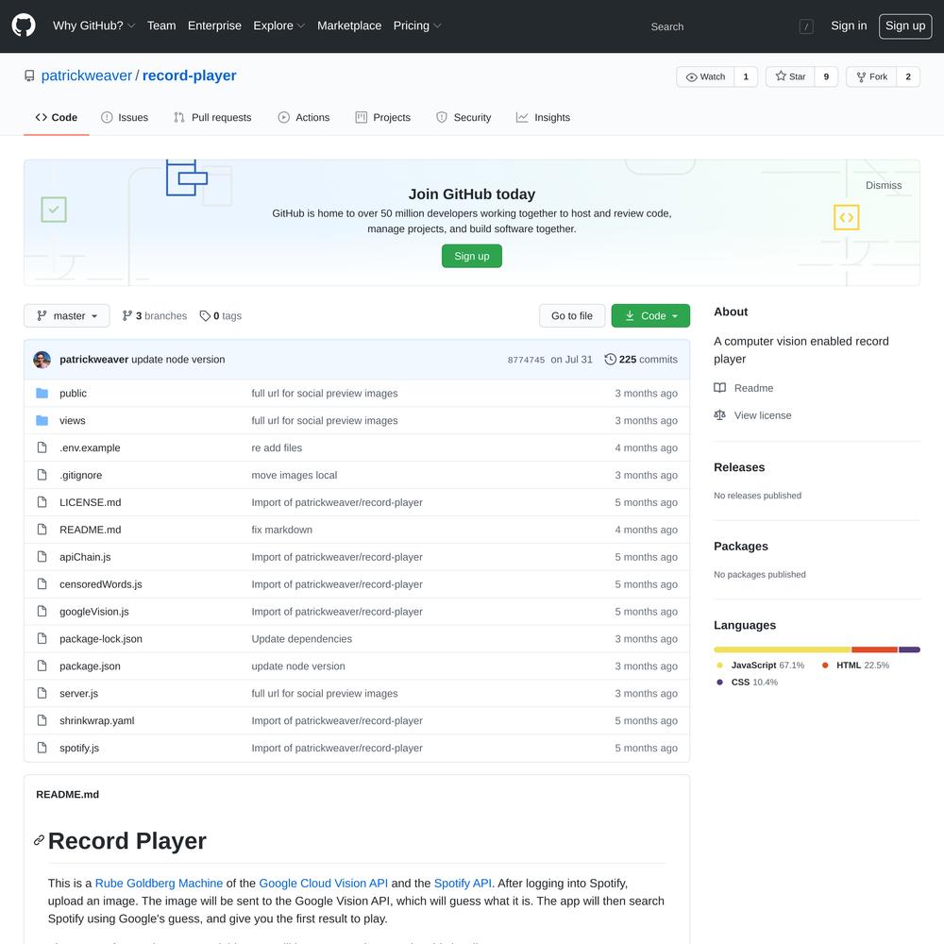Image resolution: width=944 pixels, height=944 pixels.
Task: Click the file icon beside package.json
Action: click(42, 666)
